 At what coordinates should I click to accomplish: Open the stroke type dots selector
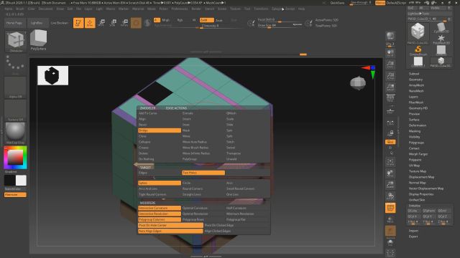(15, 64)
